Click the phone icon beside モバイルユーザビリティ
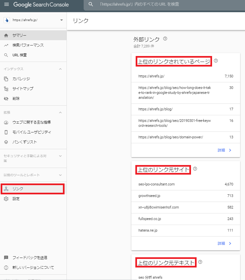 (x=6, y=132)
